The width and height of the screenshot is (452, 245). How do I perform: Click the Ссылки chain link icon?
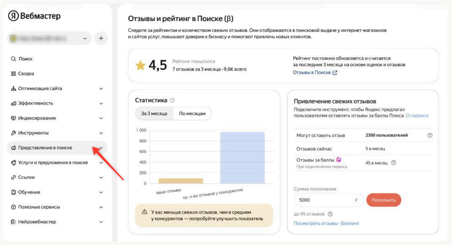(x=13, y=178)
